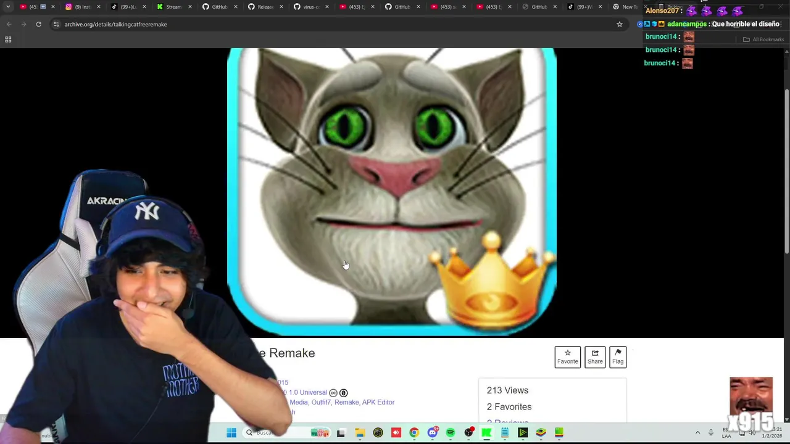Viewport: 790px width, 444px height.
Task: Click the '2 Favorites' statistic
Action: coord(509,406)
